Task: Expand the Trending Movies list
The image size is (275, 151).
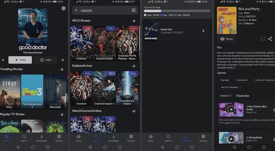Action: point(62,69)
